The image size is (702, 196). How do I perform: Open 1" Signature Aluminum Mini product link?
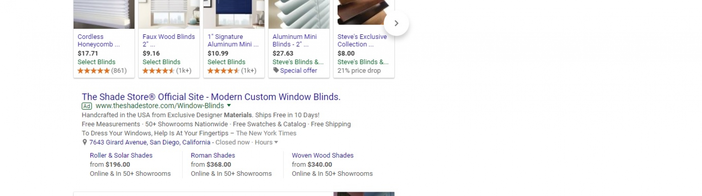[x=233, y=41]
